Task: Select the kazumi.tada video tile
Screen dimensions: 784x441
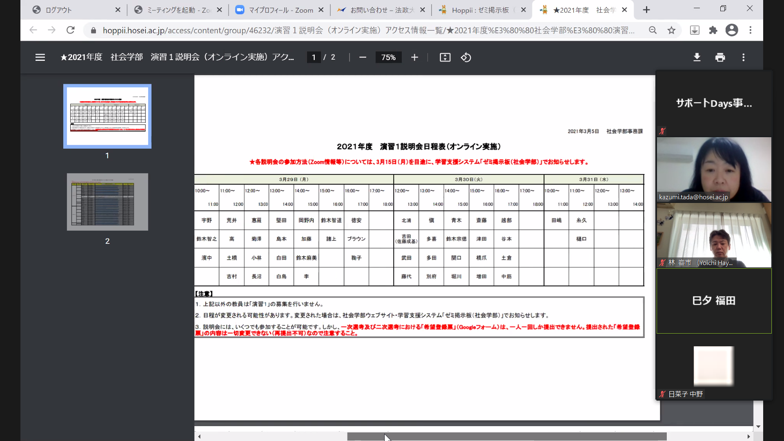Action: 714,169
